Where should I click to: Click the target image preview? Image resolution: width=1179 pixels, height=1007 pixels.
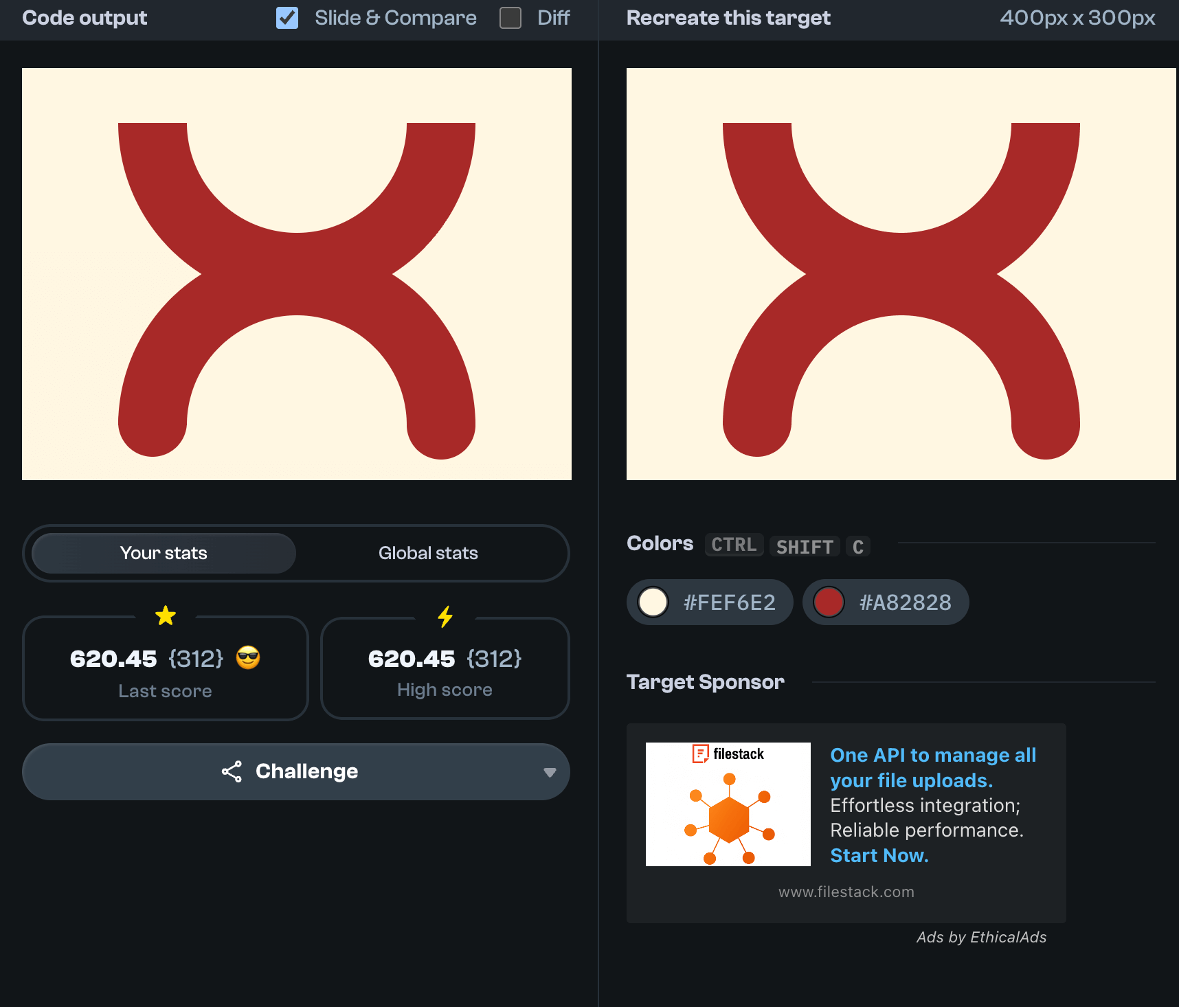[901, 274]
